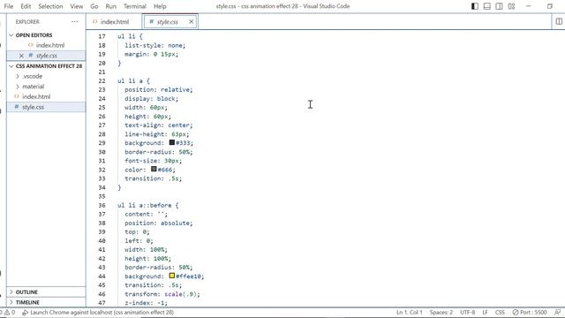Open View menu
Image resolution: width=565 pixels, height=318 pixels.
tap(77, 6)
